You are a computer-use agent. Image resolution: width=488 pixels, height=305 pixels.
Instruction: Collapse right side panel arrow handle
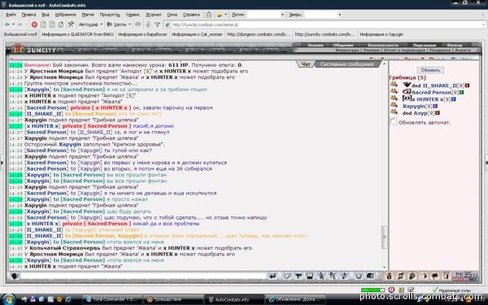(x=486, y=163)
